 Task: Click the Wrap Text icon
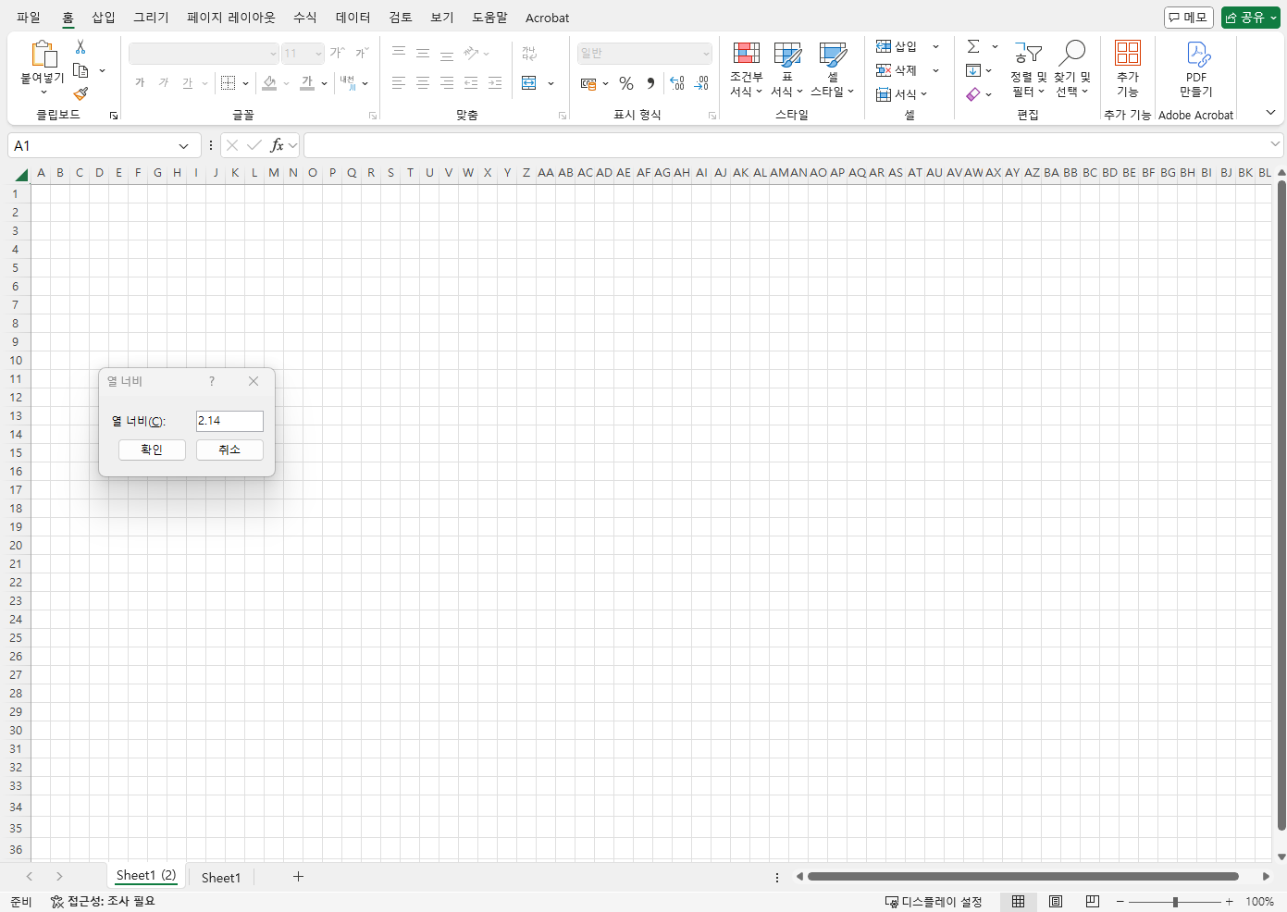point(529,53)
